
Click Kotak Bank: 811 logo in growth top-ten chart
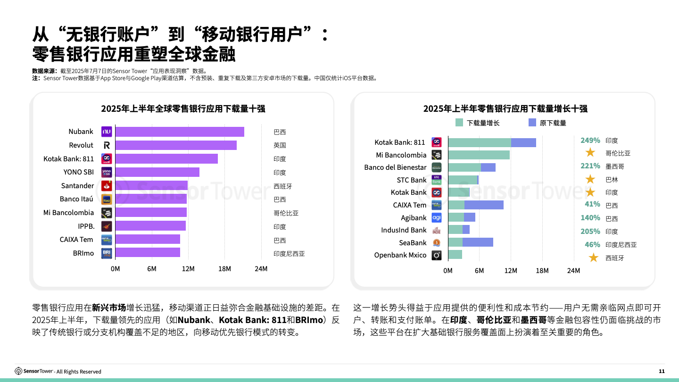[x=437, y=142]
